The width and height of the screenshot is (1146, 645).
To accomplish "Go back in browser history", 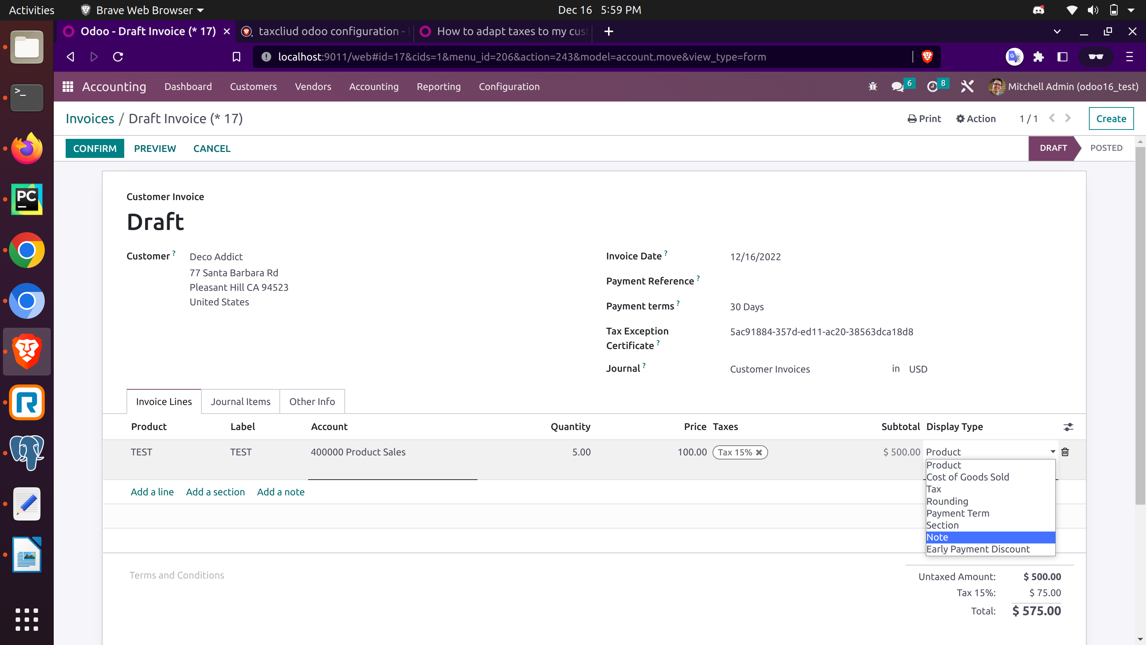I will tap(70, 56).
